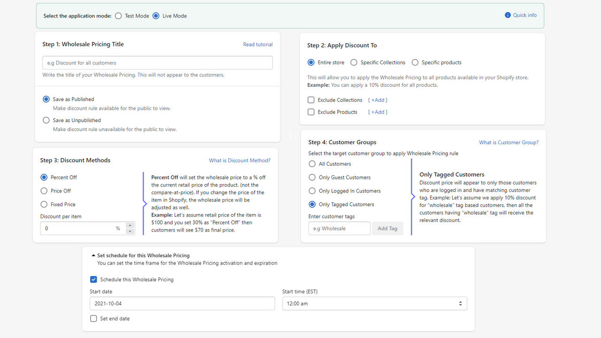Image resolution: width=601 pixels, height=338 pixels.
Task: Open What is Customer Group link
Action: (509, 142)
